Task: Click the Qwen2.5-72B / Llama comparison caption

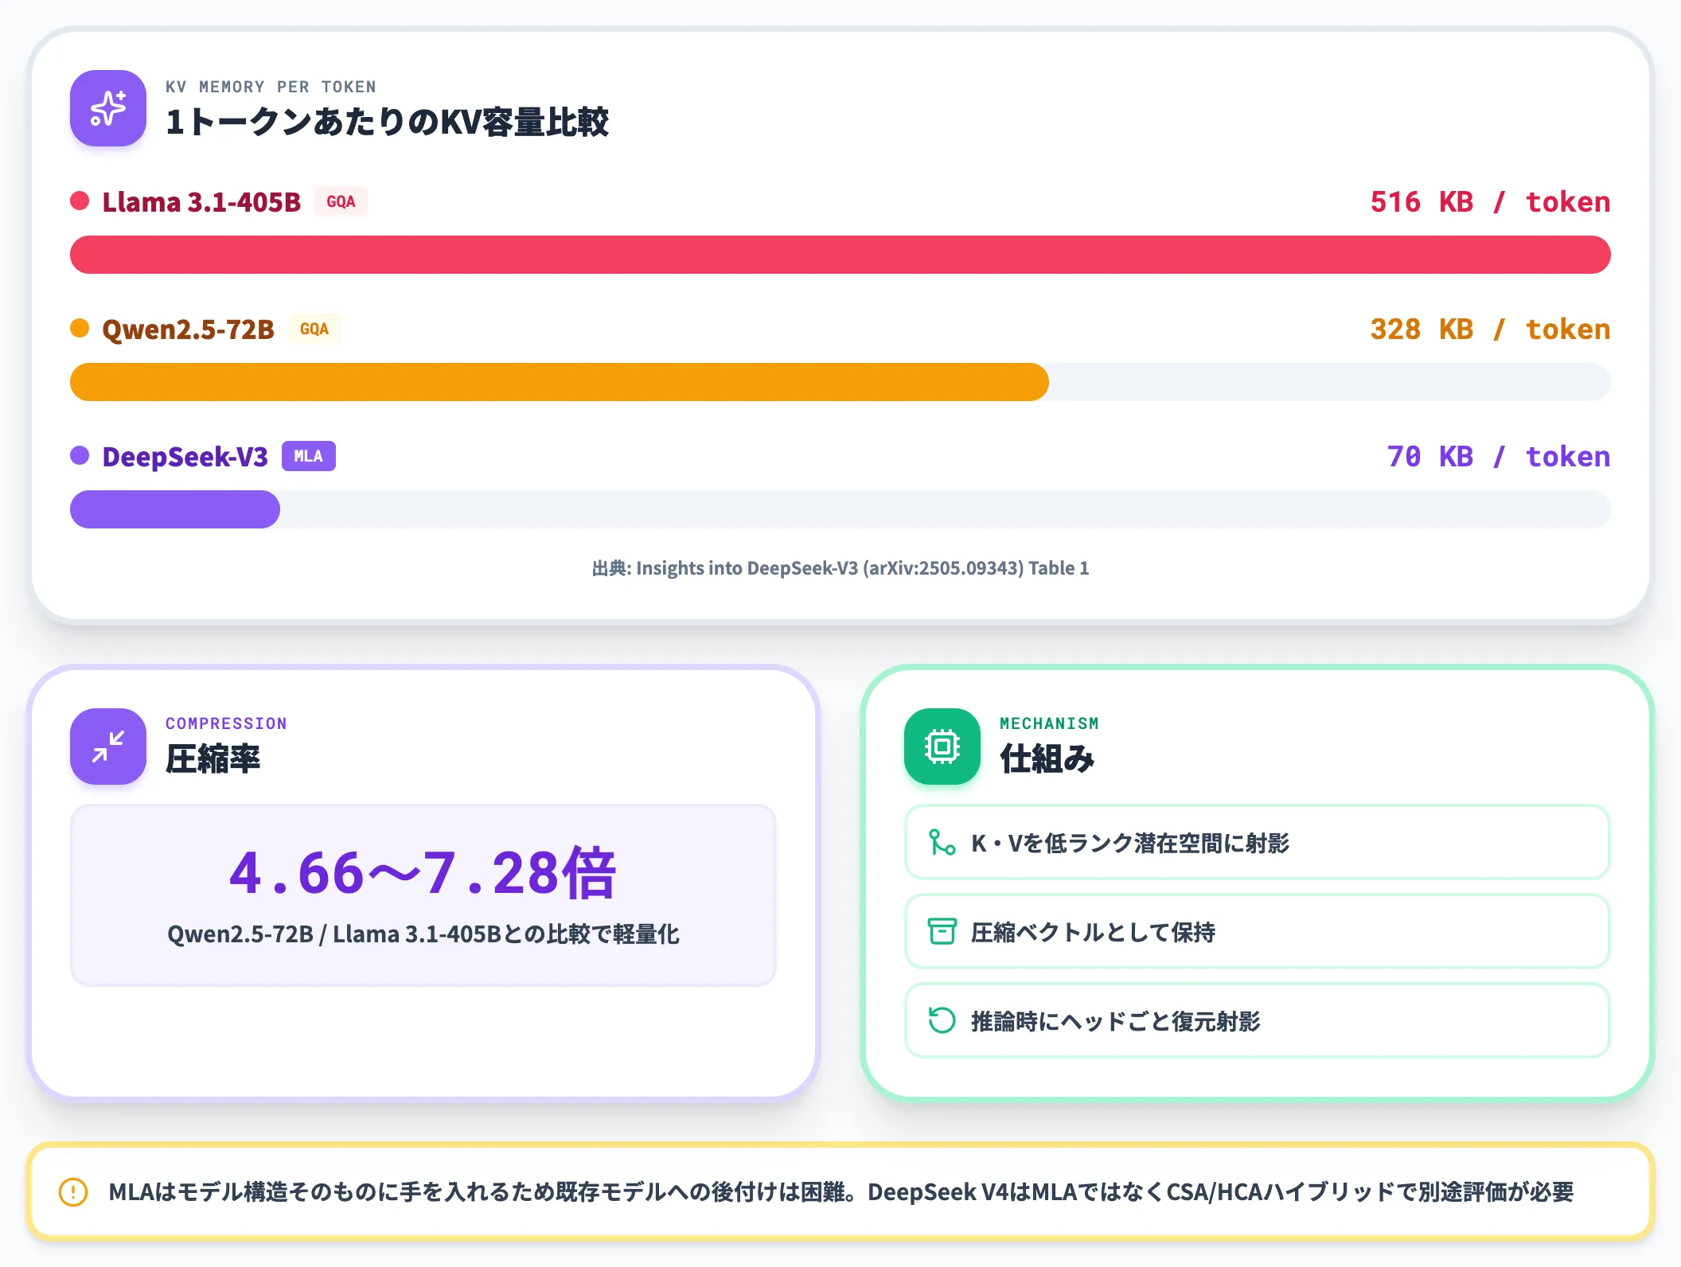Action: pos(423,934)
